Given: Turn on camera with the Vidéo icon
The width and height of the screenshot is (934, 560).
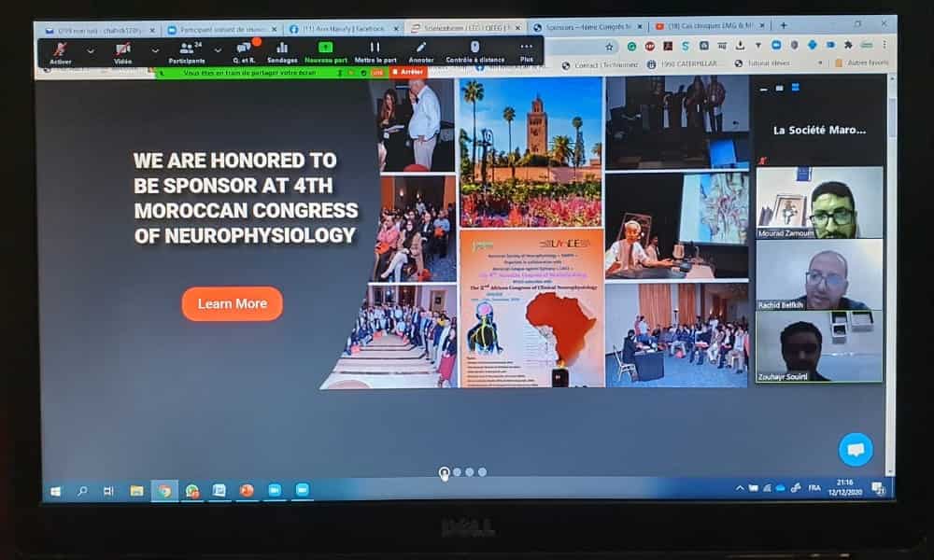Looking at the screenshot, I should coord(123,50).
